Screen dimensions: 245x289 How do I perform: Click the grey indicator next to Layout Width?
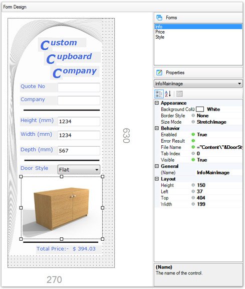click(193, 204)
